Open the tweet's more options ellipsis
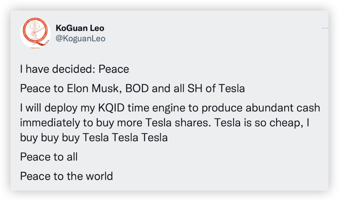339x201 pixels. [x=325, y=29]
